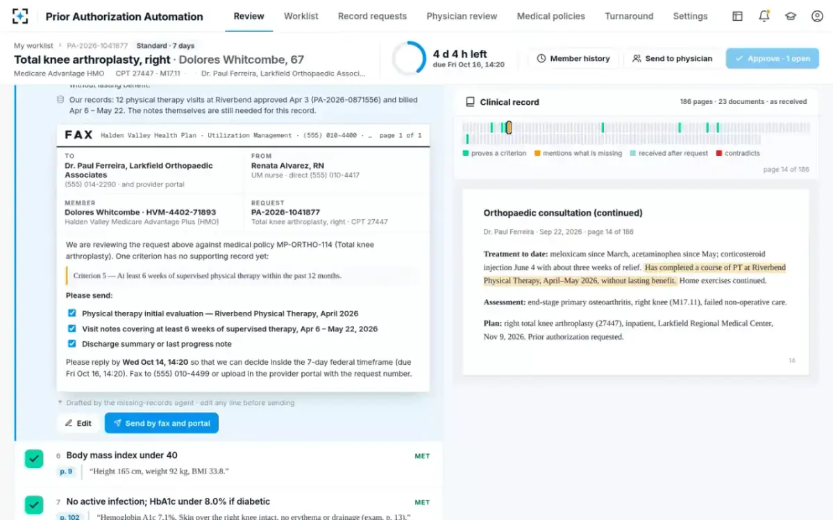833x520 pixels.
Task: Open the Settings tab
Action: coord(690,16)
